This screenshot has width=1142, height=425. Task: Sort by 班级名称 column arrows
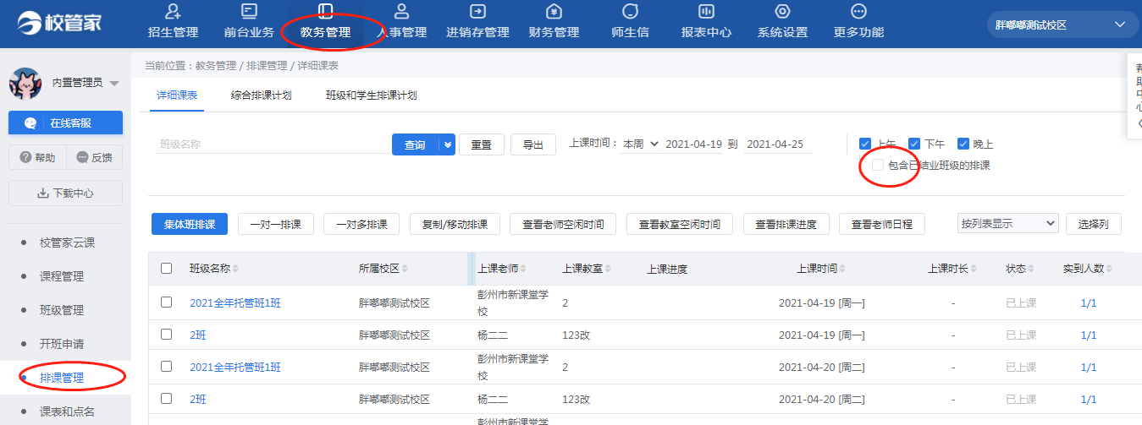[235, 269]
